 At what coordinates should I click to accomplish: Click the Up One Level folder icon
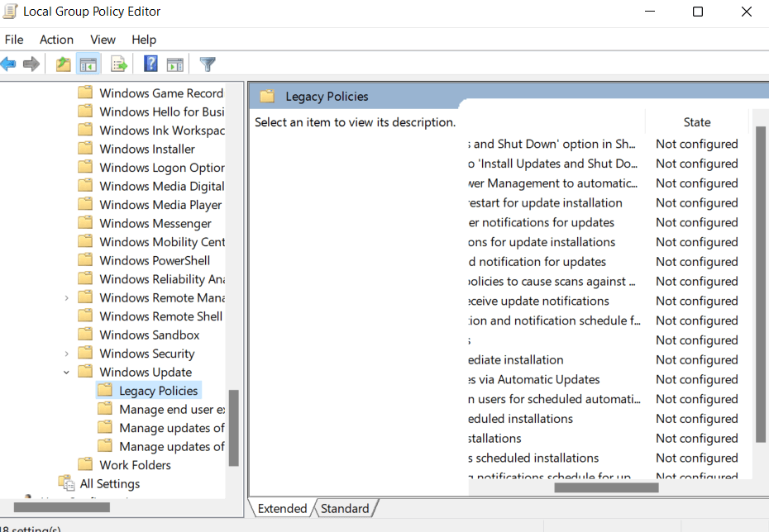[64, 64]
